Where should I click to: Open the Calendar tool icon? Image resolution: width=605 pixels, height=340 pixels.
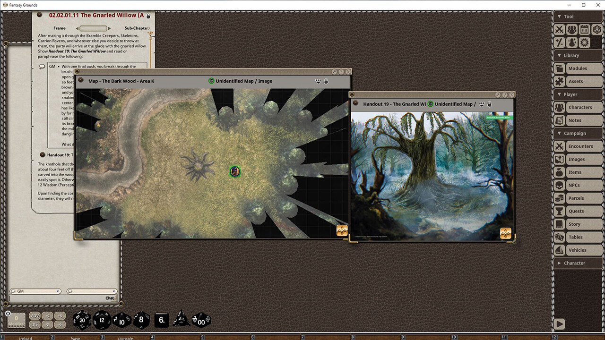[585, 29]
